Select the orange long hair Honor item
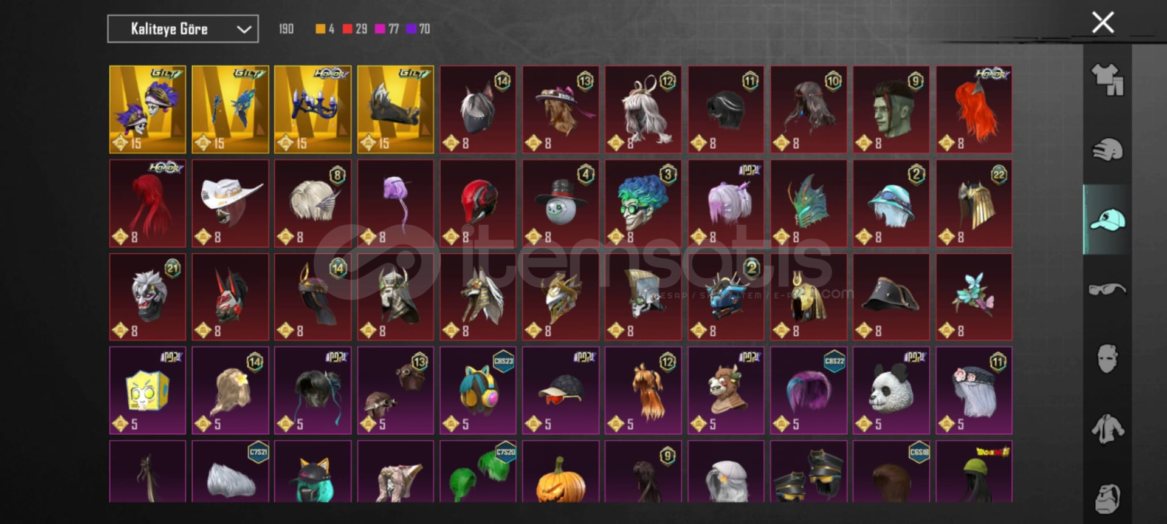The image size is (1167, 524). [974, 109]
